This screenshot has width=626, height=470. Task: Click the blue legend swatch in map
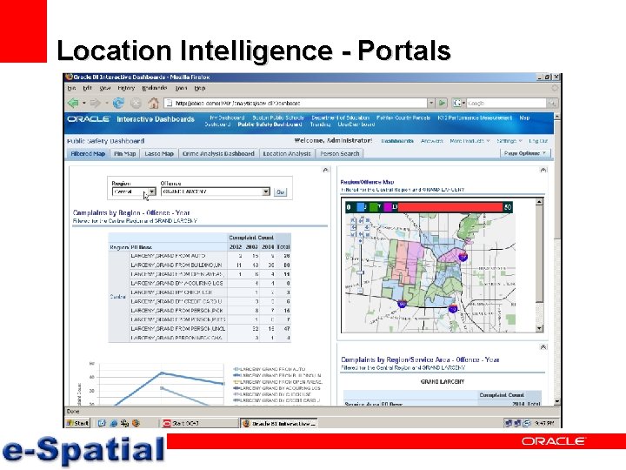361,207
